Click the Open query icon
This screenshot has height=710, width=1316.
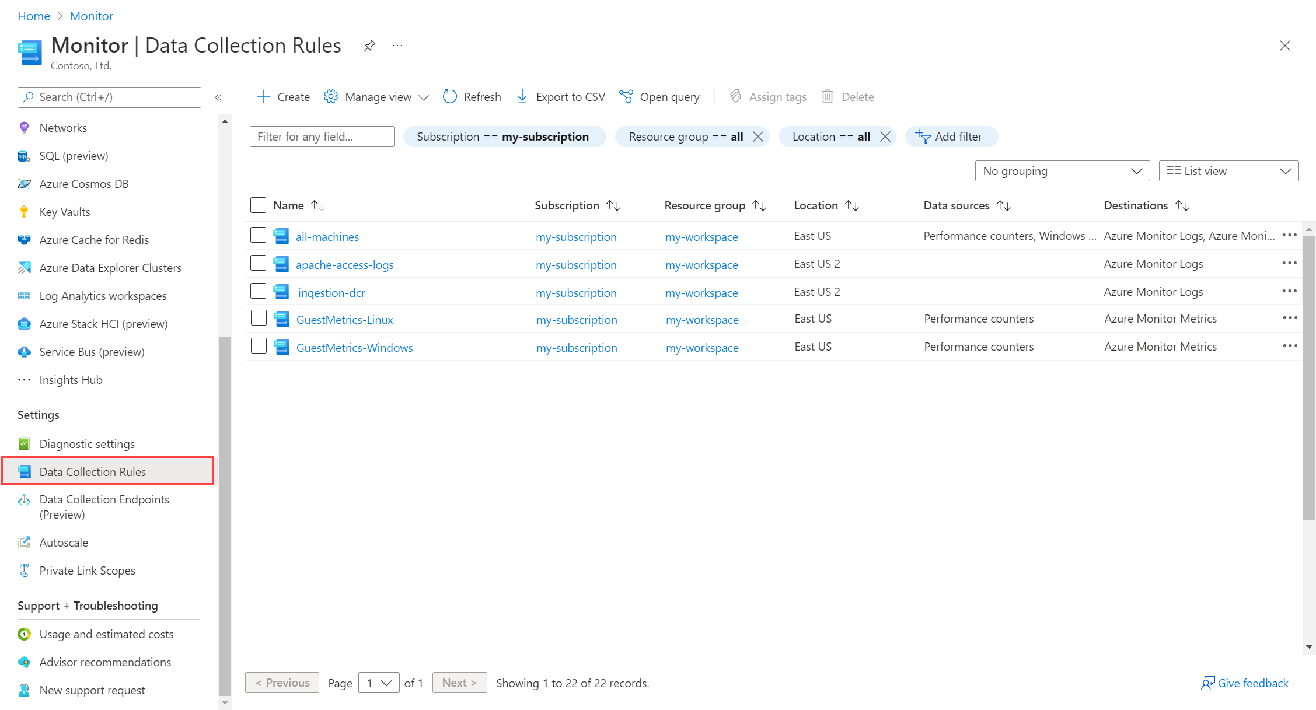626,97
